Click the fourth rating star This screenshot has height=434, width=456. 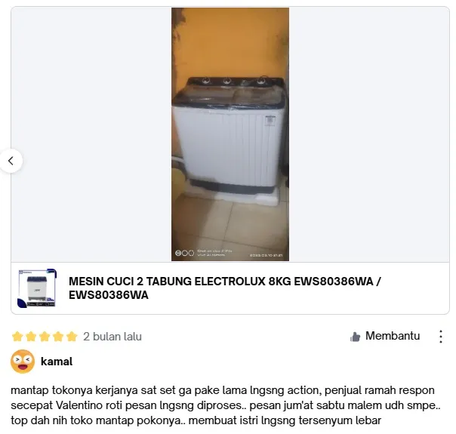point(58,337)
